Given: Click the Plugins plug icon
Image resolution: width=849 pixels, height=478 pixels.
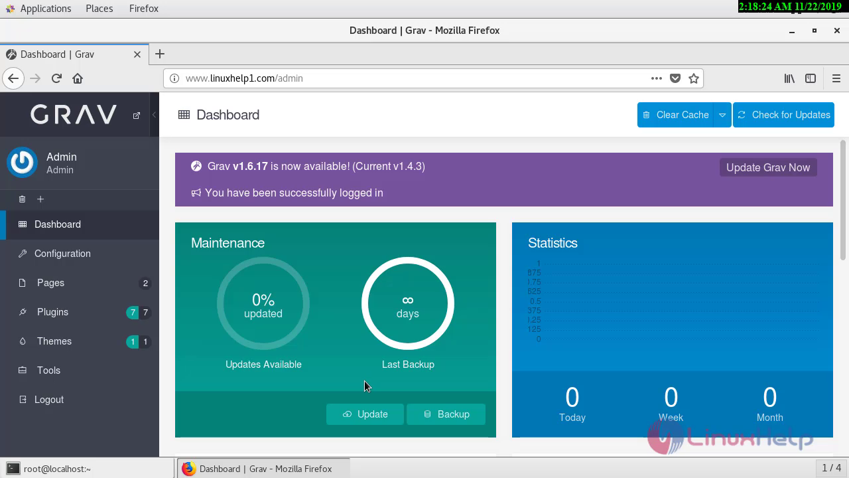Looking at the screenshot, I should coord(23,312).
